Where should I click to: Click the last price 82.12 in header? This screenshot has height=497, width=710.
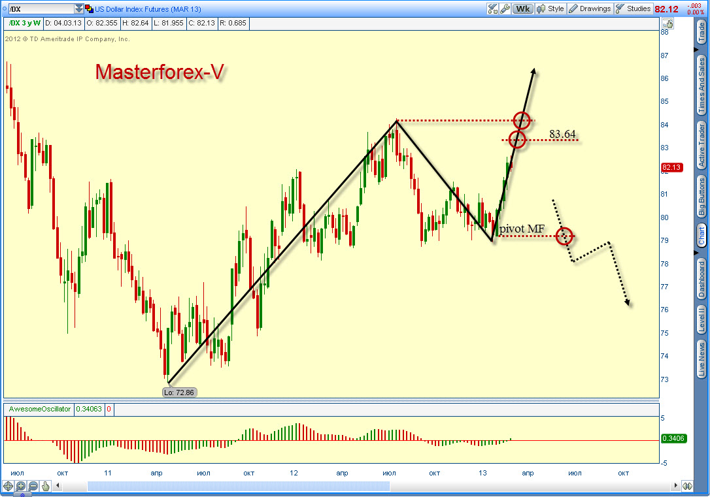[x=667, y=9]
